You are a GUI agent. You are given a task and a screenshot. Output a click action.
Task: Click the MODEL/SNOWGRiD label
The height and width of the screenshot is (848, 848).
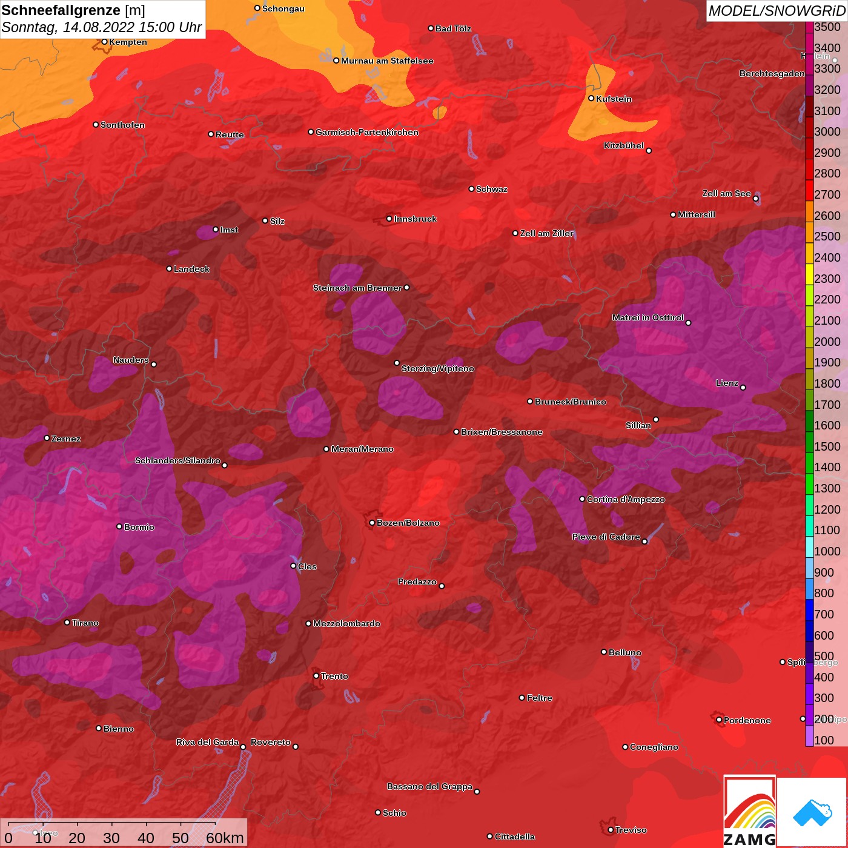[777, 11]
